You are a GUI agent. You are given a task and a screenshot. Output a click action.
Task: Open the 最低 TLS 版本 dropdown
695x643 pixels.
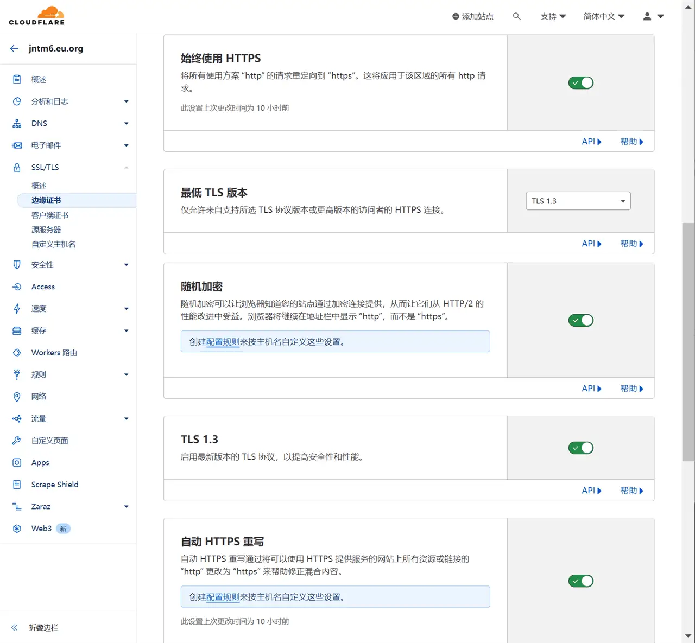tap(578, 201)
